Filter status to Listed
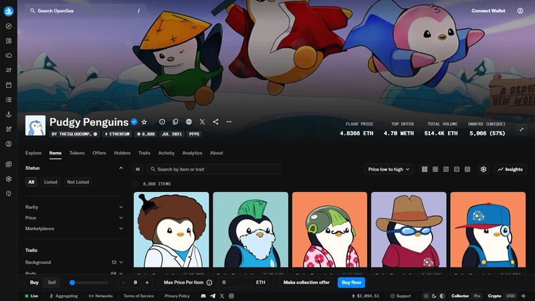Image resolution: width=535 pixels, height=301 pixels. [51, 182]
